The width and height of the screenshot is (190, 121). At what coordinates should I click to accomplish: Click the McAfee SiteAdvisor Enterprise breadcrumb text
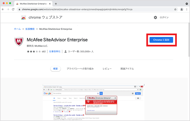pos(56,29)
